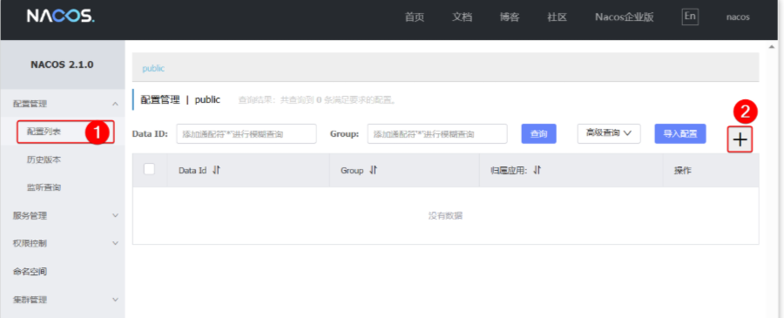Collapse the 配置管理 menu chevron

pos(115,104)
